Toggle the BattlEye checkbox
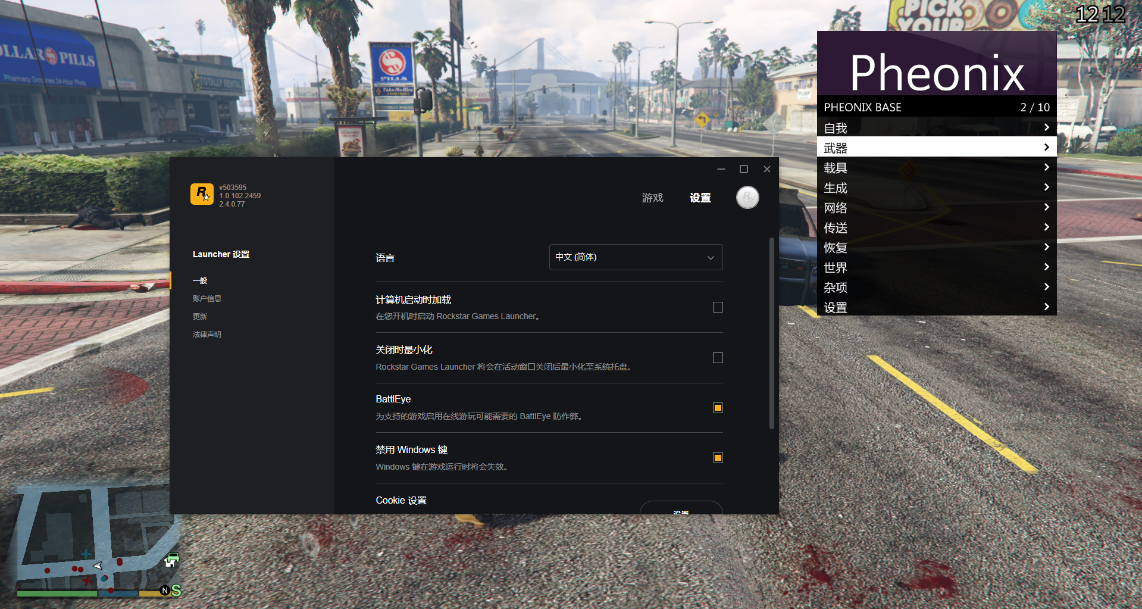Image resolution: width=1142 pixels, height=609 pixels. coord(718,408)
